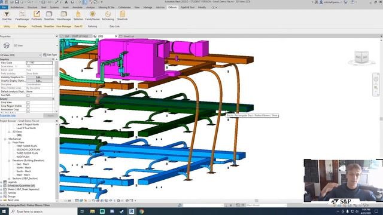The height and width of the screenshot is (215, 383).
Task: Close the Properties palette
Action: click(57, 36)
